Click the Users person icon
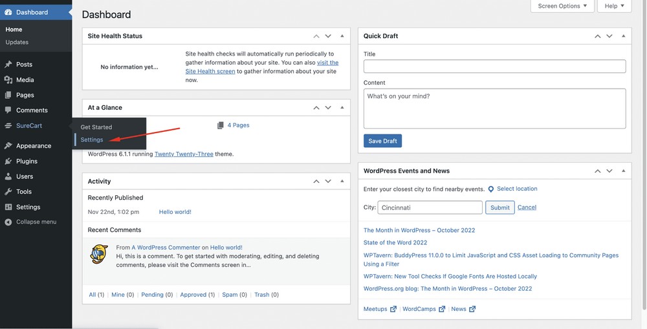The height and width of the screenshot is (329, 647). click(x=8, y=176)
